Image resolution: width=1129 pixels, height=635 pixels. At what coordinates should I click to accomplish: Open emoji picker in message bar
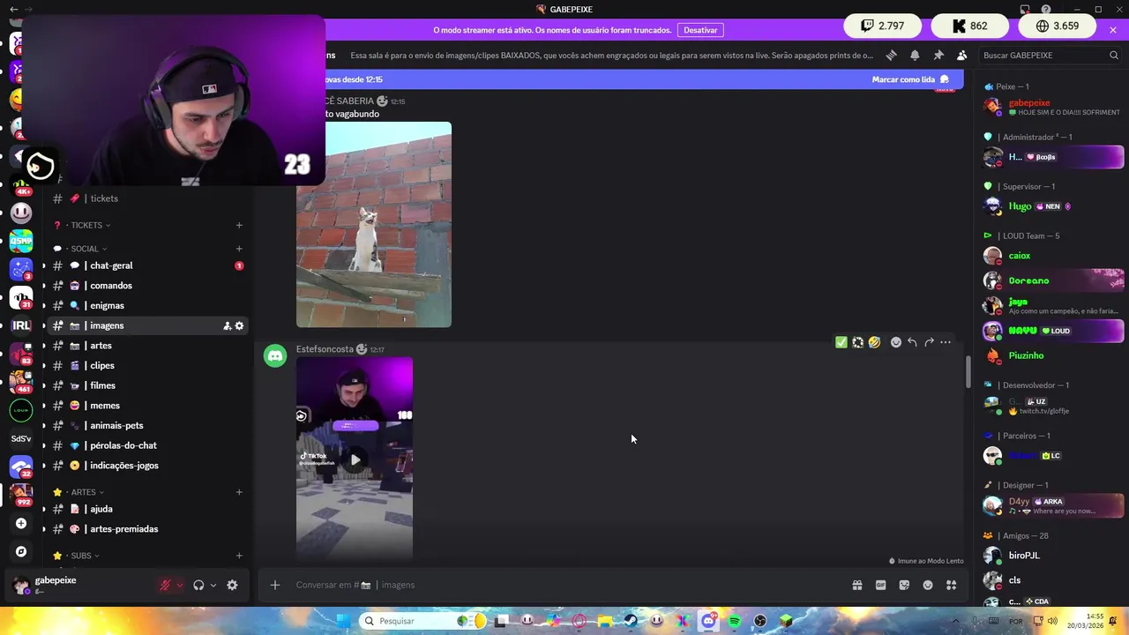928,585
